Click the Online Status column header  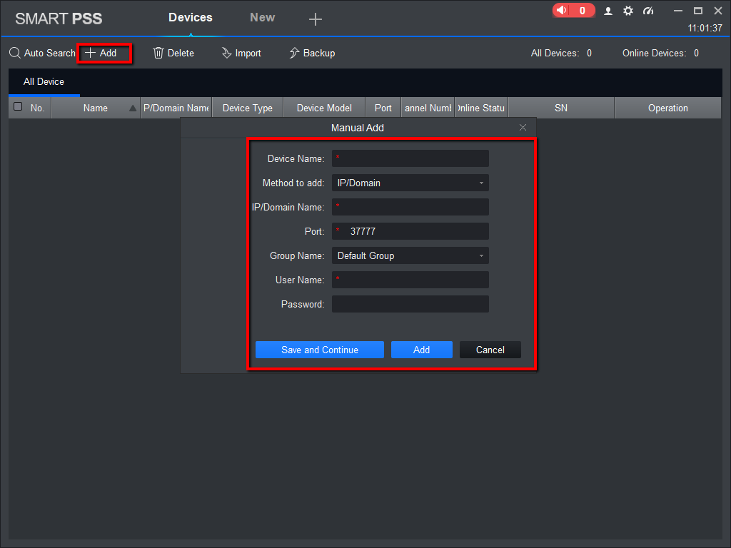481,108
